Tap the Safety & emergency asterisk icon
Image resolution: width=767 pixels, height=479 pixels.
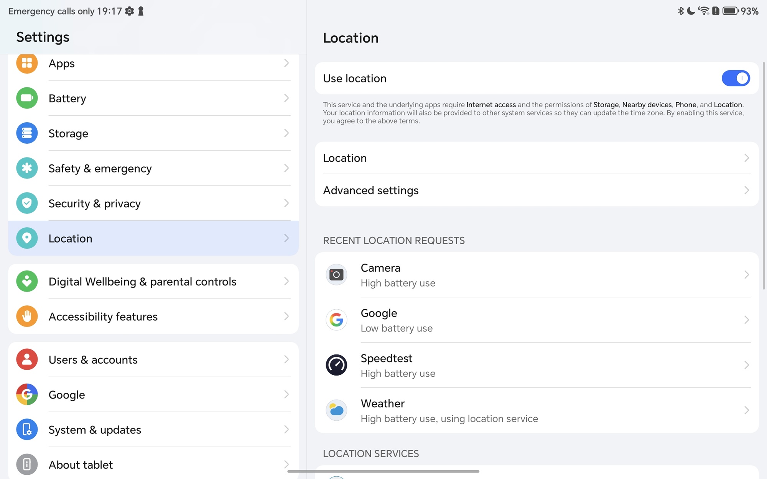click(27, 168)
